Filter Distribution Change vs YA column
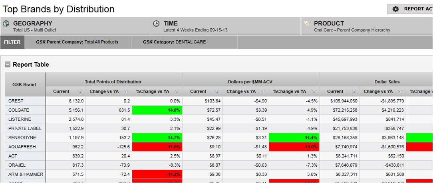Image resolution: width=433 pixels, height=183 pixels. pyautogui.click(x=126, y=92)
